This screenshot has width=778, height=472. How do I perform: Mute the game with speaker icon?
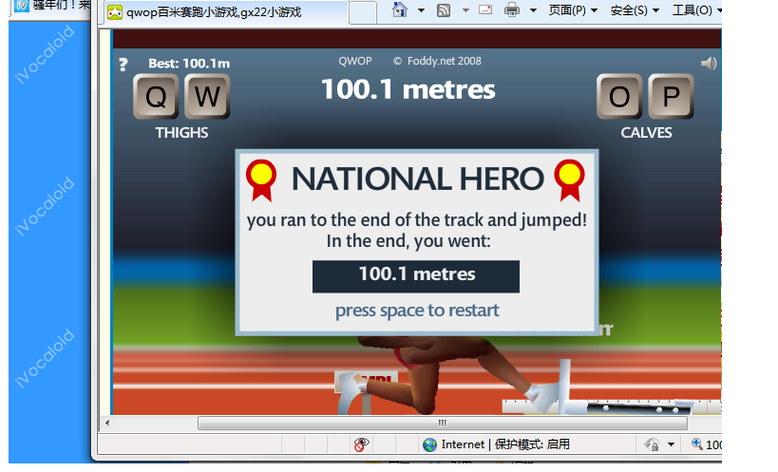(709, 63)
